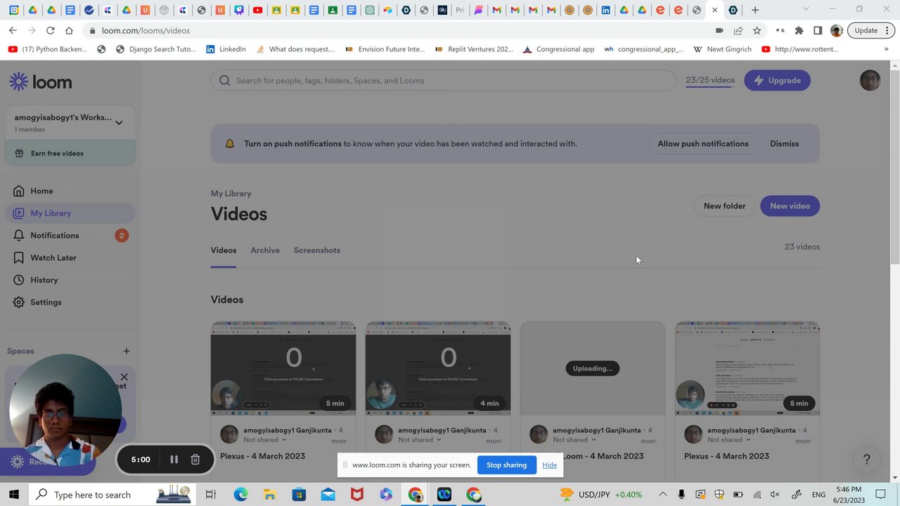Click the search field for Looms

pos(443,80)
